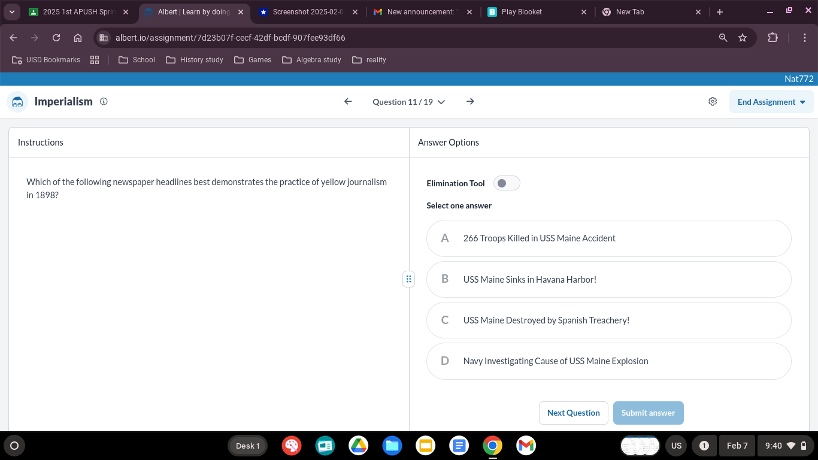
Task: Open the Chrome three-dot menu
Action: click(x=805, y=38)
